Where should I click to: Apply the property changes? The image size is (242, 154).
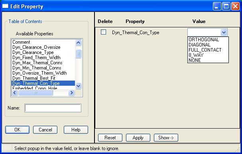[x=138, y=138]
